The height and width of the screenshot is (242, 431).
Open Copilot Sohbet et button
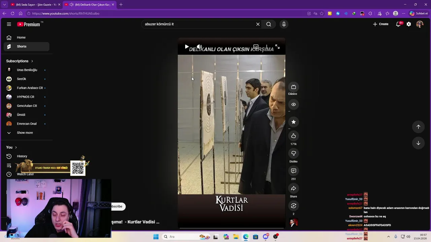tap(419, 13)
